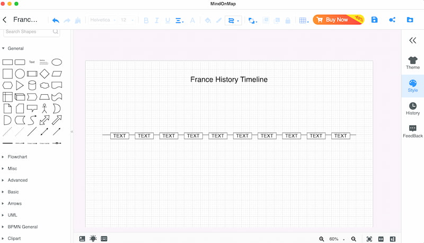Select the bidirectional block arrow shape
Viewport: 424px width, 243px height.
point(45,120)
